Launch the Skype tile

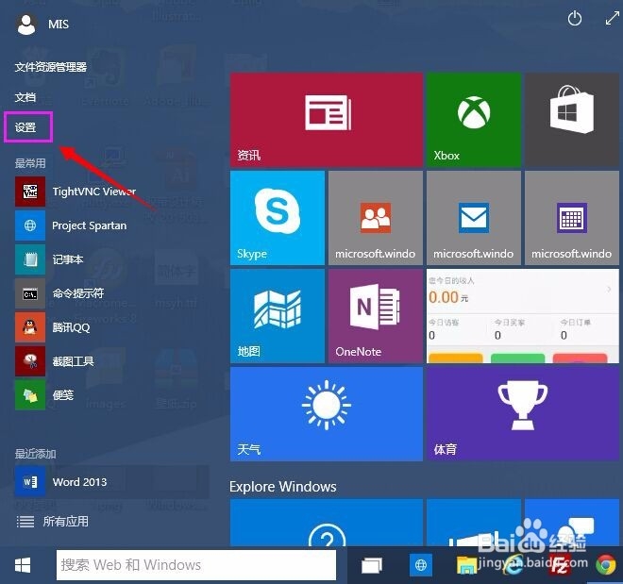278,218
